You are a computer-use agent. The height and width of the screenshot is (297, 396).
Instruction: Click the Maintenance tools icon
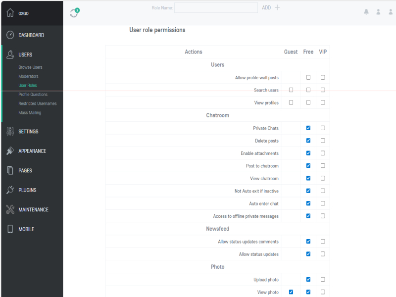10,209
